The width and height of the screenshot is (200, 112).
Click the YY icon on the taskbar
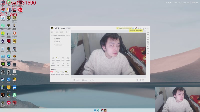105,110
